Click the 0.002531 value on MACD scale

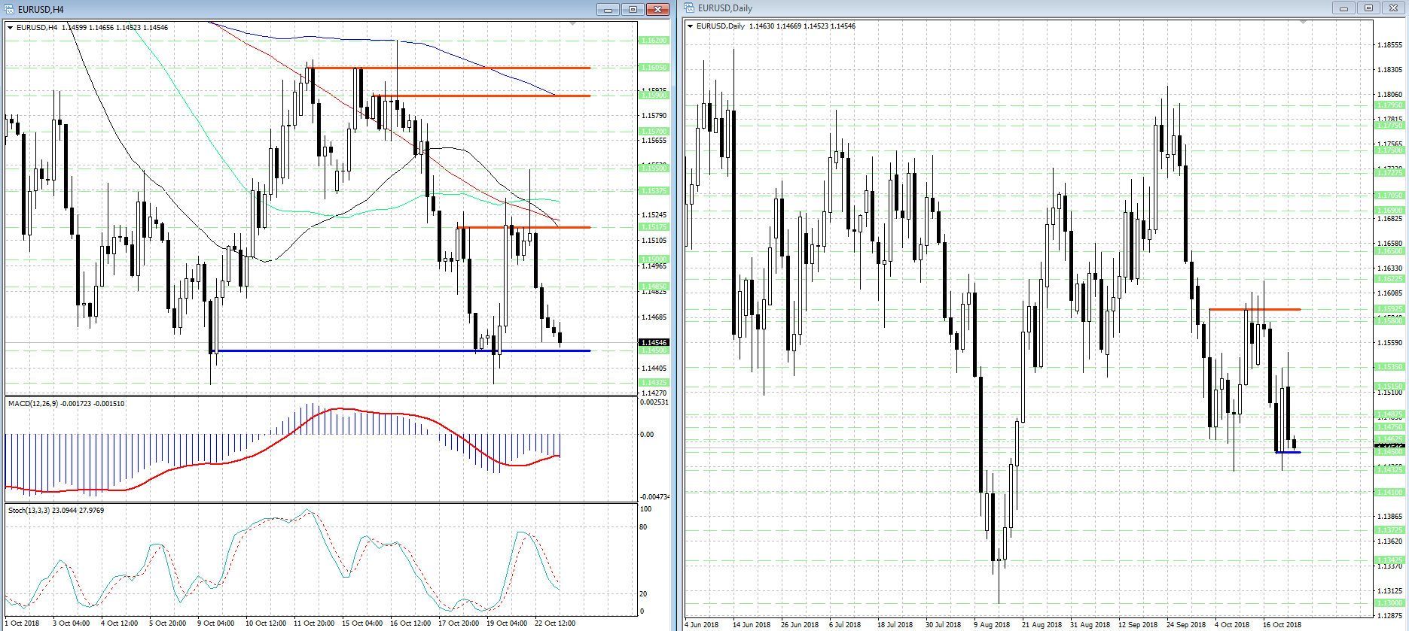(x=654, y=402)
